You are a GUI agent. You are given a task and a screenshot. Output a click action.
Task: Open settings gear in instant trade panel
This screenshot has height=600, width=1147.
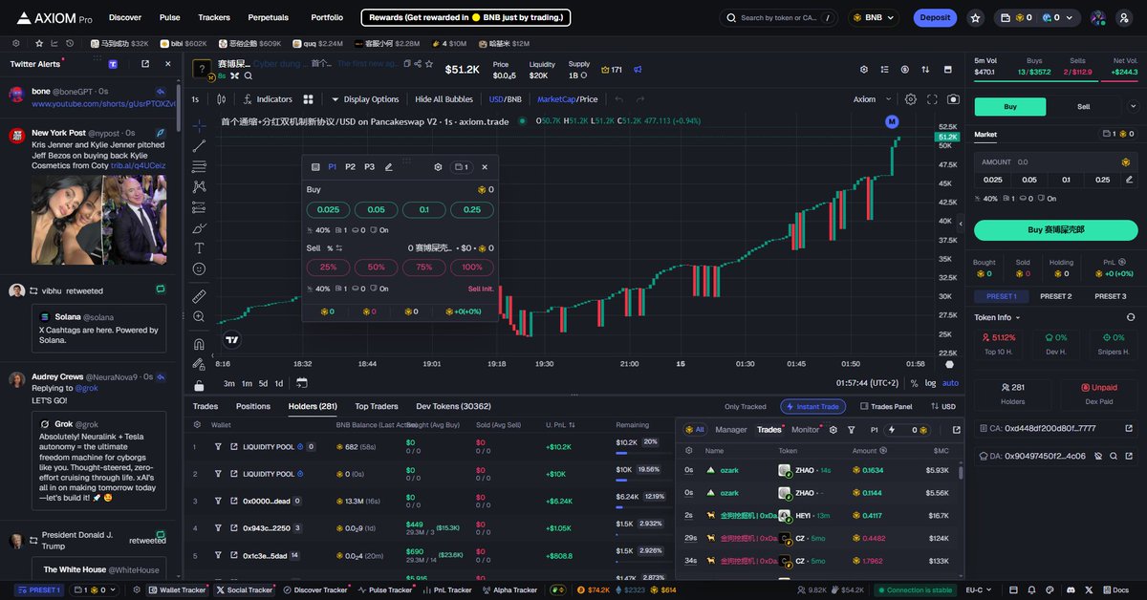point(438,167)
